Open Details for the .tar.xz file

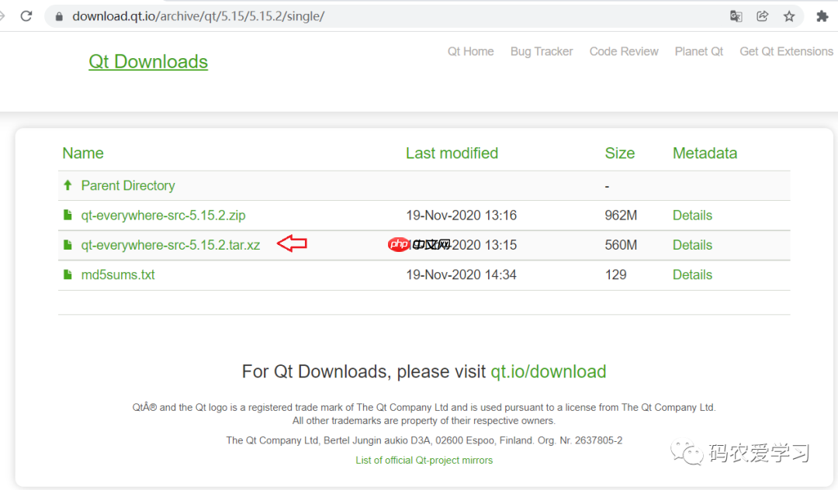(x=692, y=245)
